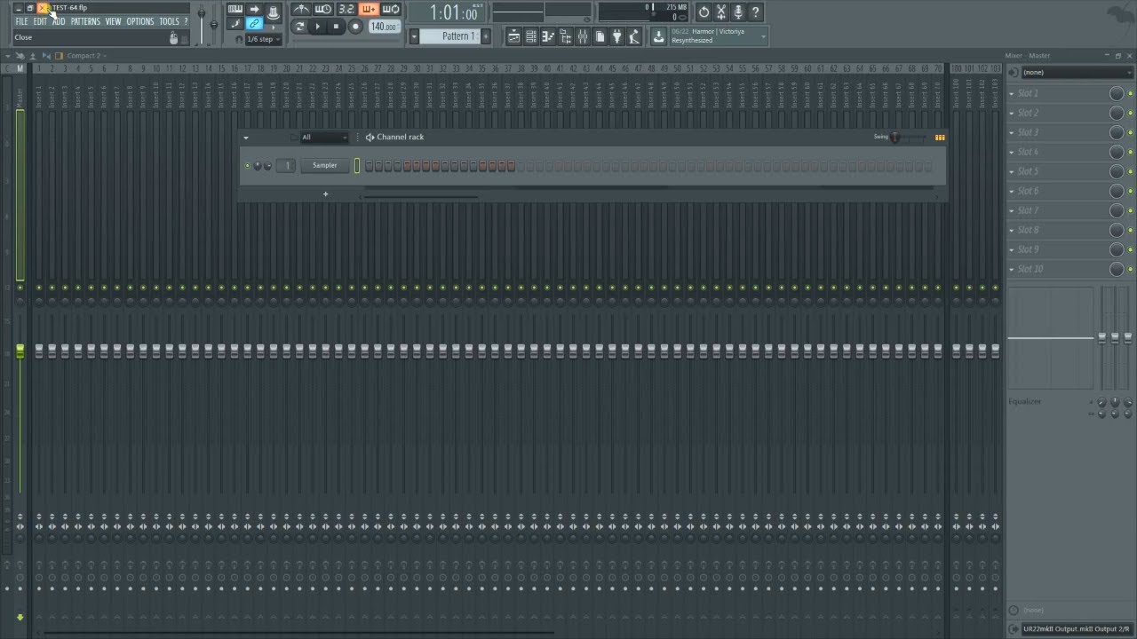Select the Sampler channel selector LED
Viewport: 1137px width, 639px height.
(x=357, y=166)
